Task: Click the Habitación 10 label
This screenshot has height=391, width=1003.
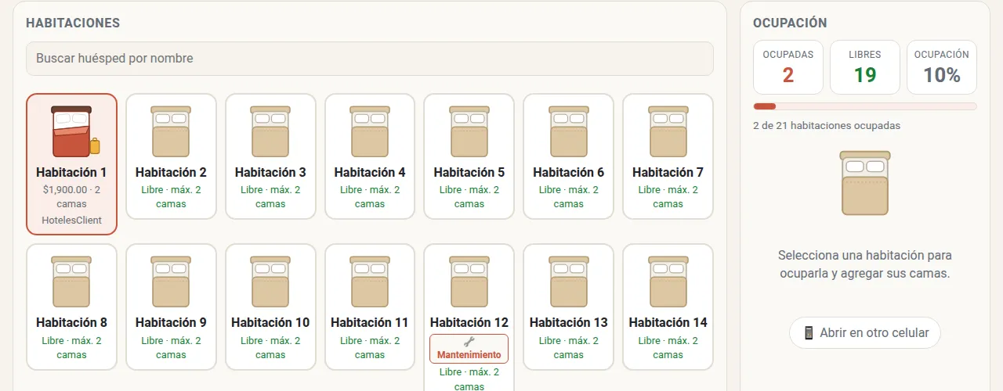Action: (270, 322)
